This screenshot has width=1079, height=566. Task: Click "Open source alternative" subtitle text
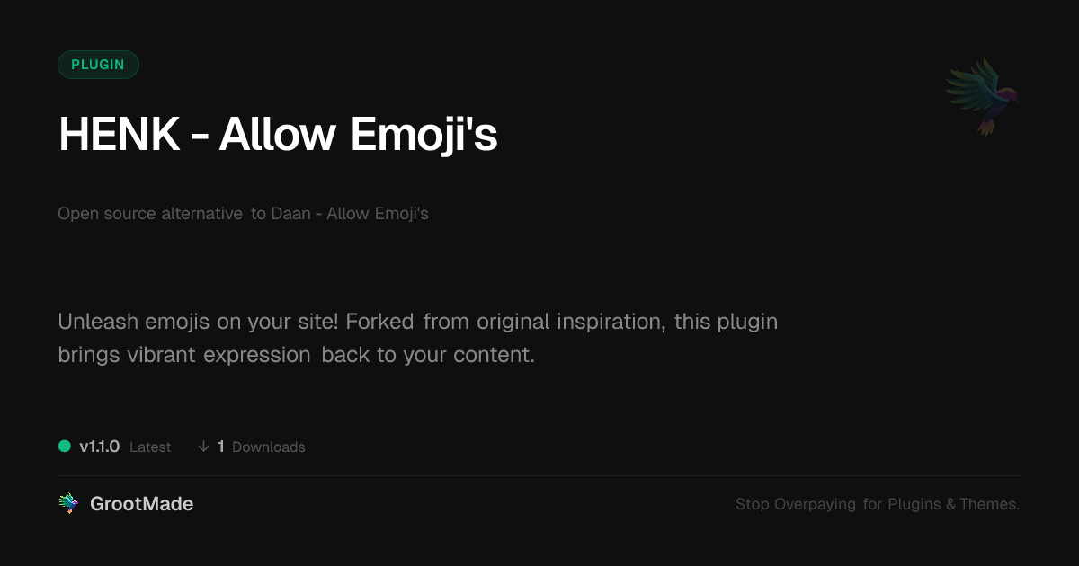point(150,214)
